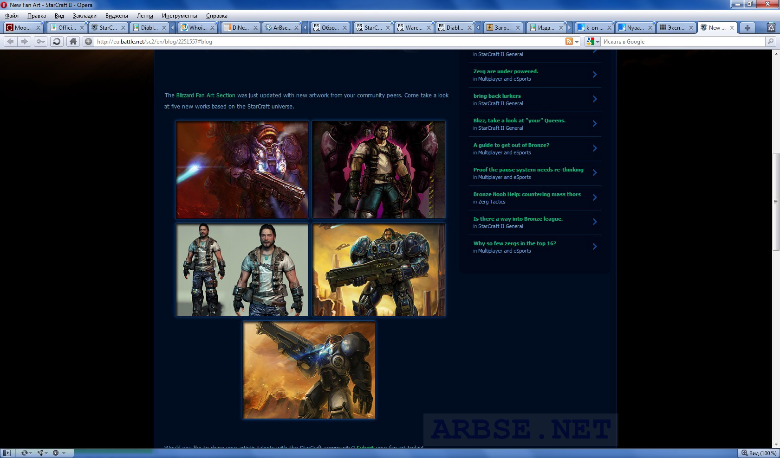The width and height of the screenshot is (780, 458).
Task: Open the Закладки menu
Action: click(84, 16)
